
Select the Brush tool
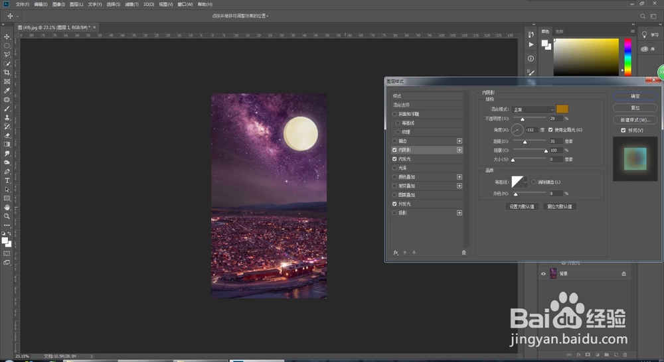coord(7,109)
